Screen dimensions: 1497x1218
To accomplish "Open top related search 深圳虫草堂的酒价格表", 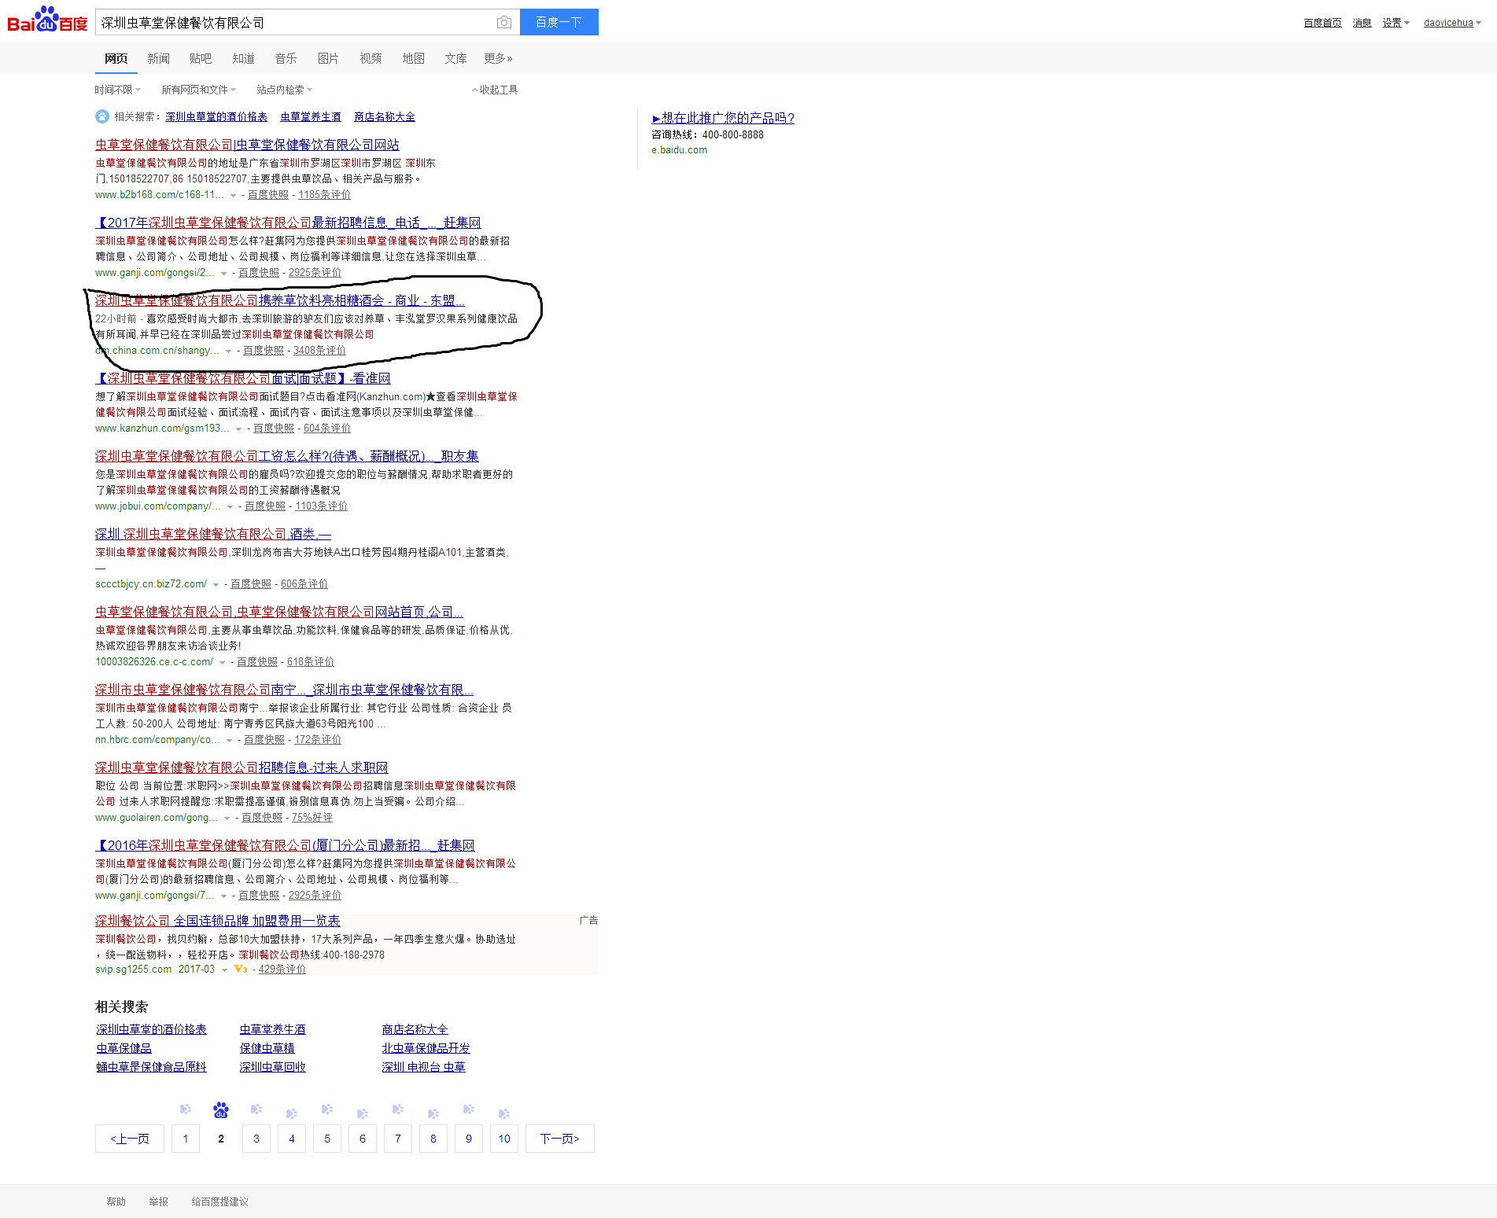I will (x=216, y=116).
